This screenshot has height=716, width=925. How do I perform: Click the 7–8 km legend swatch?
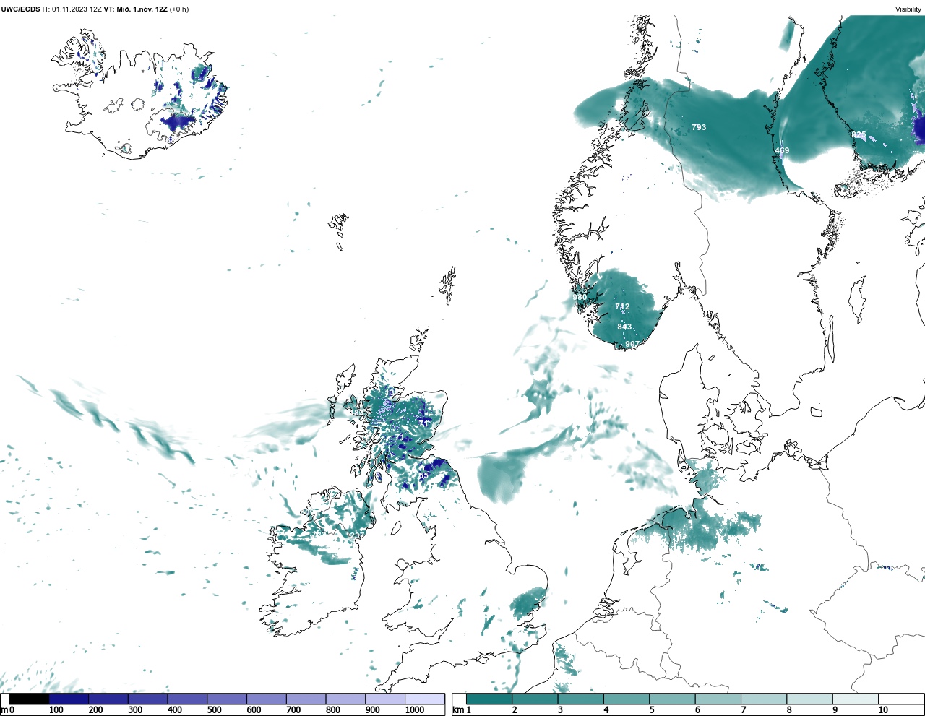click(764, 699)
